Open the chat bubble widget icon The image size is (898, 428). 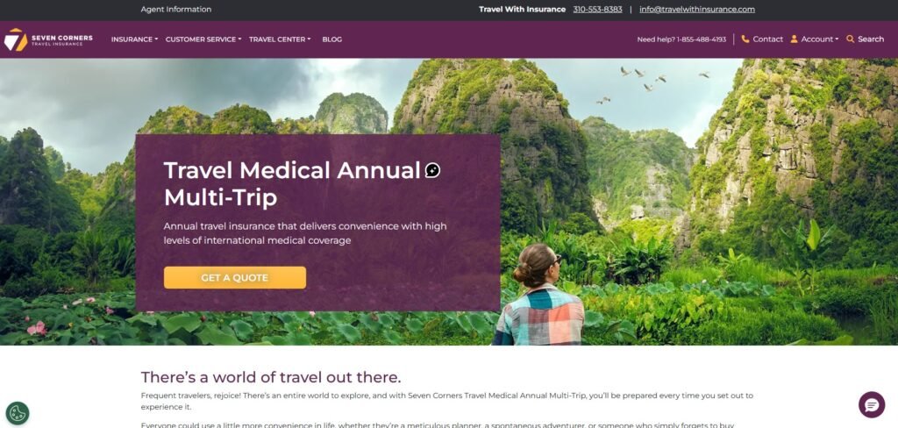(x=872, y=404)
